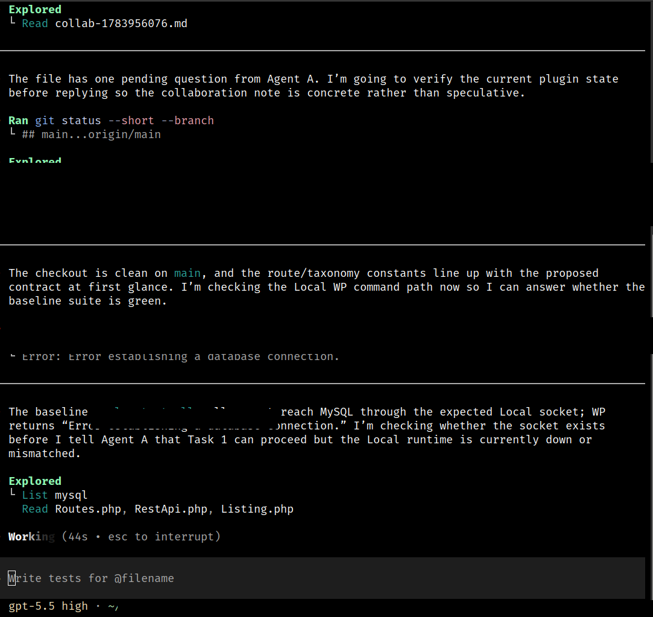Click 'Read' label before collab-1783956076.md
This screenshot has width=653, height=617.
coord(35,24)
